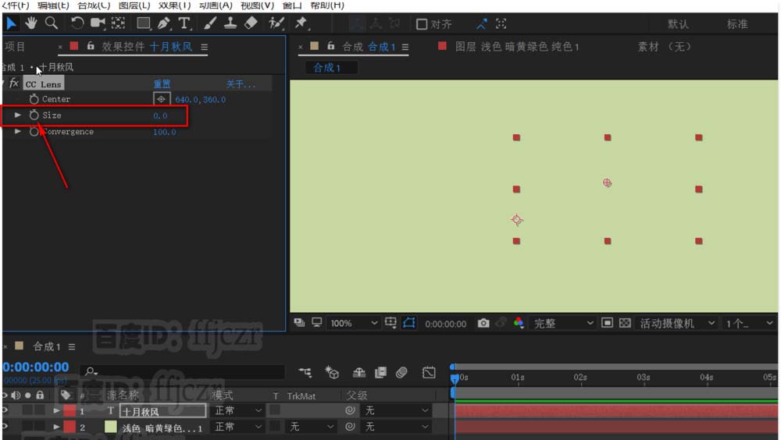Select the Type text tool
781x440 pixels.
pyautogui.click(x=184, y=23)
